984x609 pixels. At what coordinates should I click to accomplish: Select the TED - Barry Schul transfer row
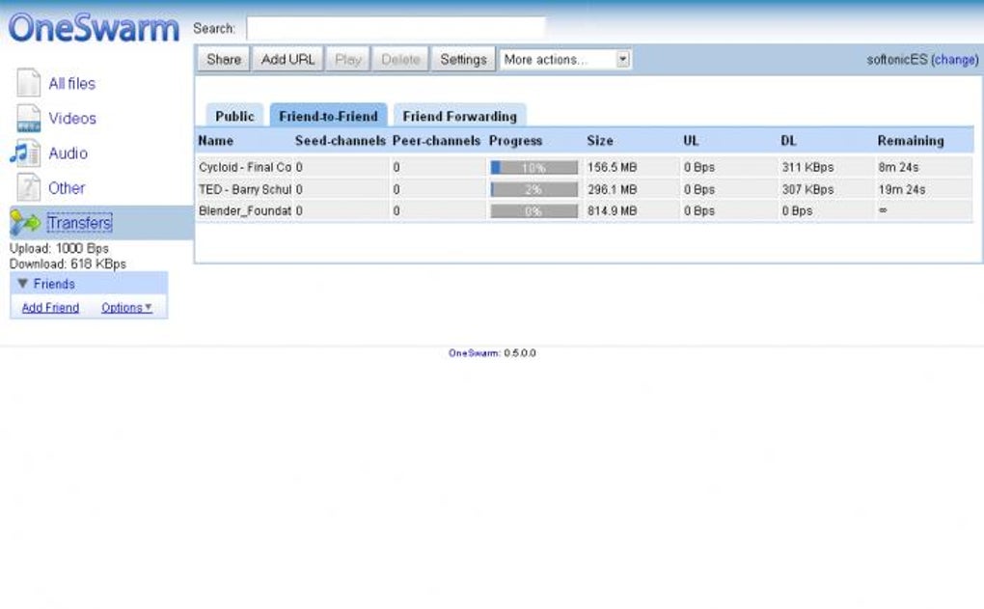point(585,189)
